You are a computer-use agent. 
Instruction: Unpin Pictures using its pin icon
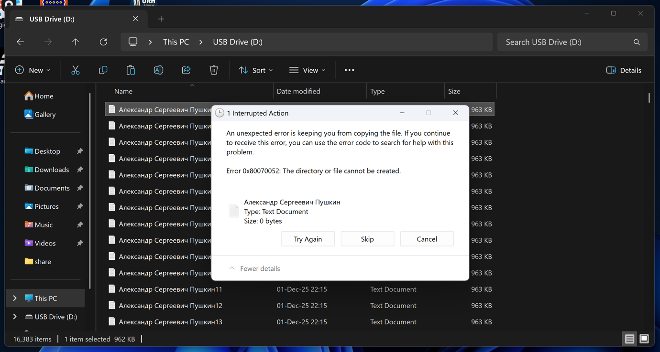coord(80,206)
